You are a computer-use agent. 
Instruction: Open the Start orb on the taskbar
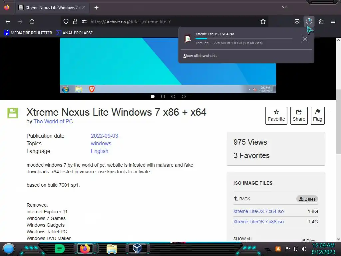(x=8, y=249)
